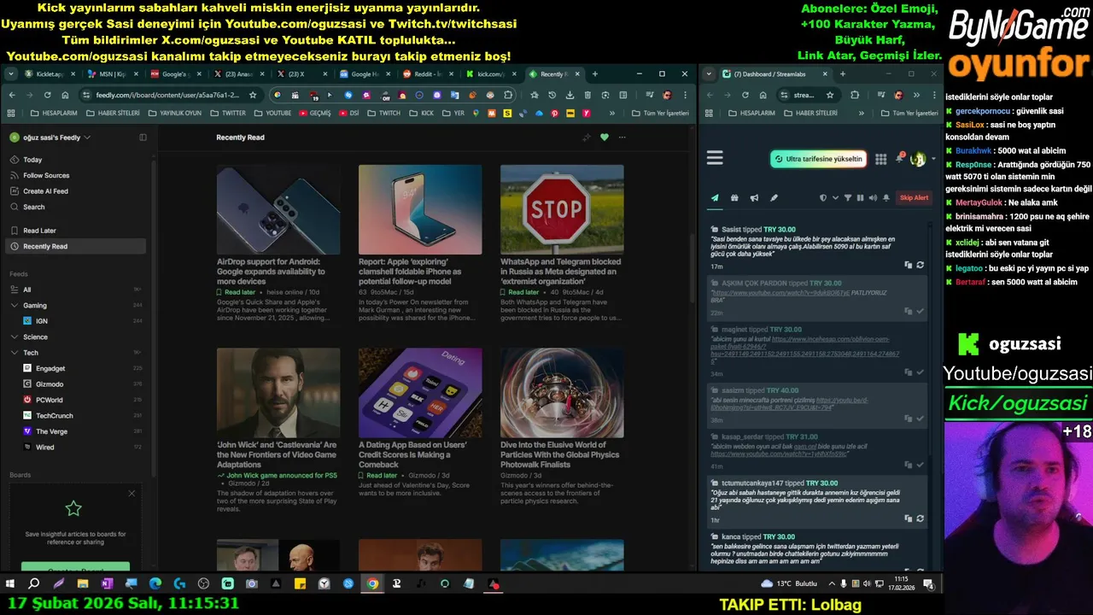The width and height of the screenshot is (1093, 615).
Task: Expand the Science feed category
Action: (15, 337)
